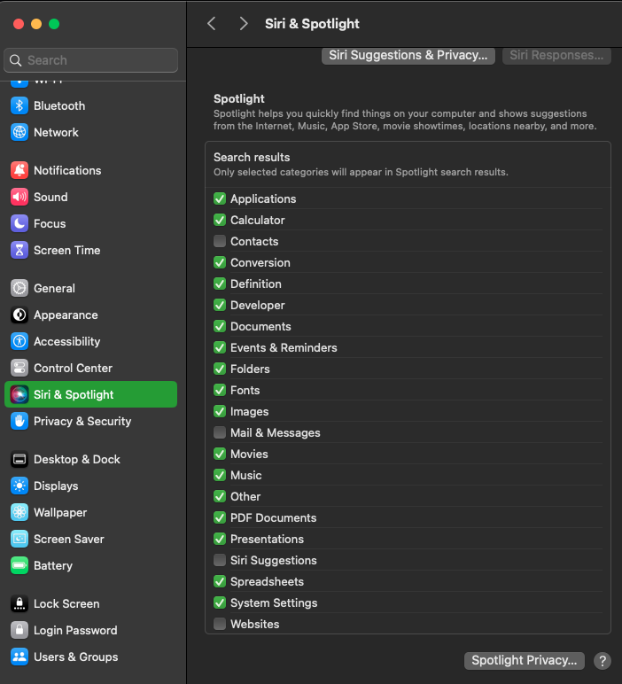The height and width of the screenshot is (684, 622).
Task: Click the Focus moon icon
Action: 19,223
